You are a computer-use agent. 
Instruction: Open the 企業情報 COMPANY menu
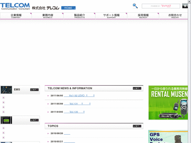coord(16,16)
